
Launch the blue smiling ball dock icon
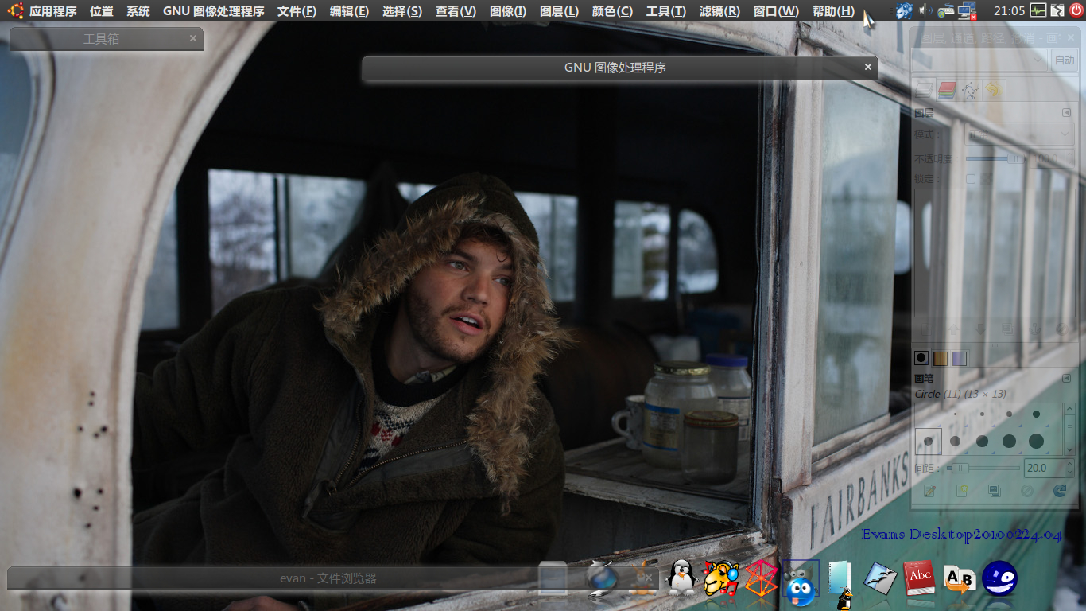click(x=999, y=578)
